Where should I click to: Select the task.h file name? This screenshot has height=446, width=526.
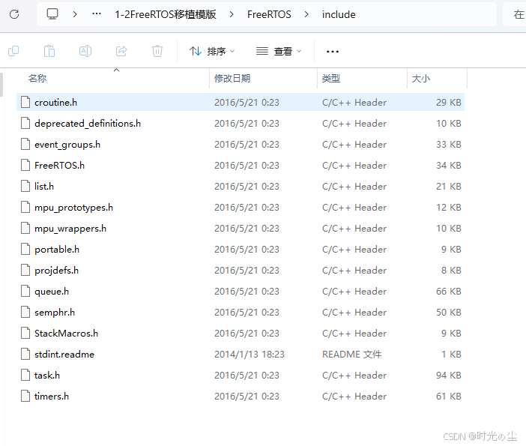pos(47,376)
